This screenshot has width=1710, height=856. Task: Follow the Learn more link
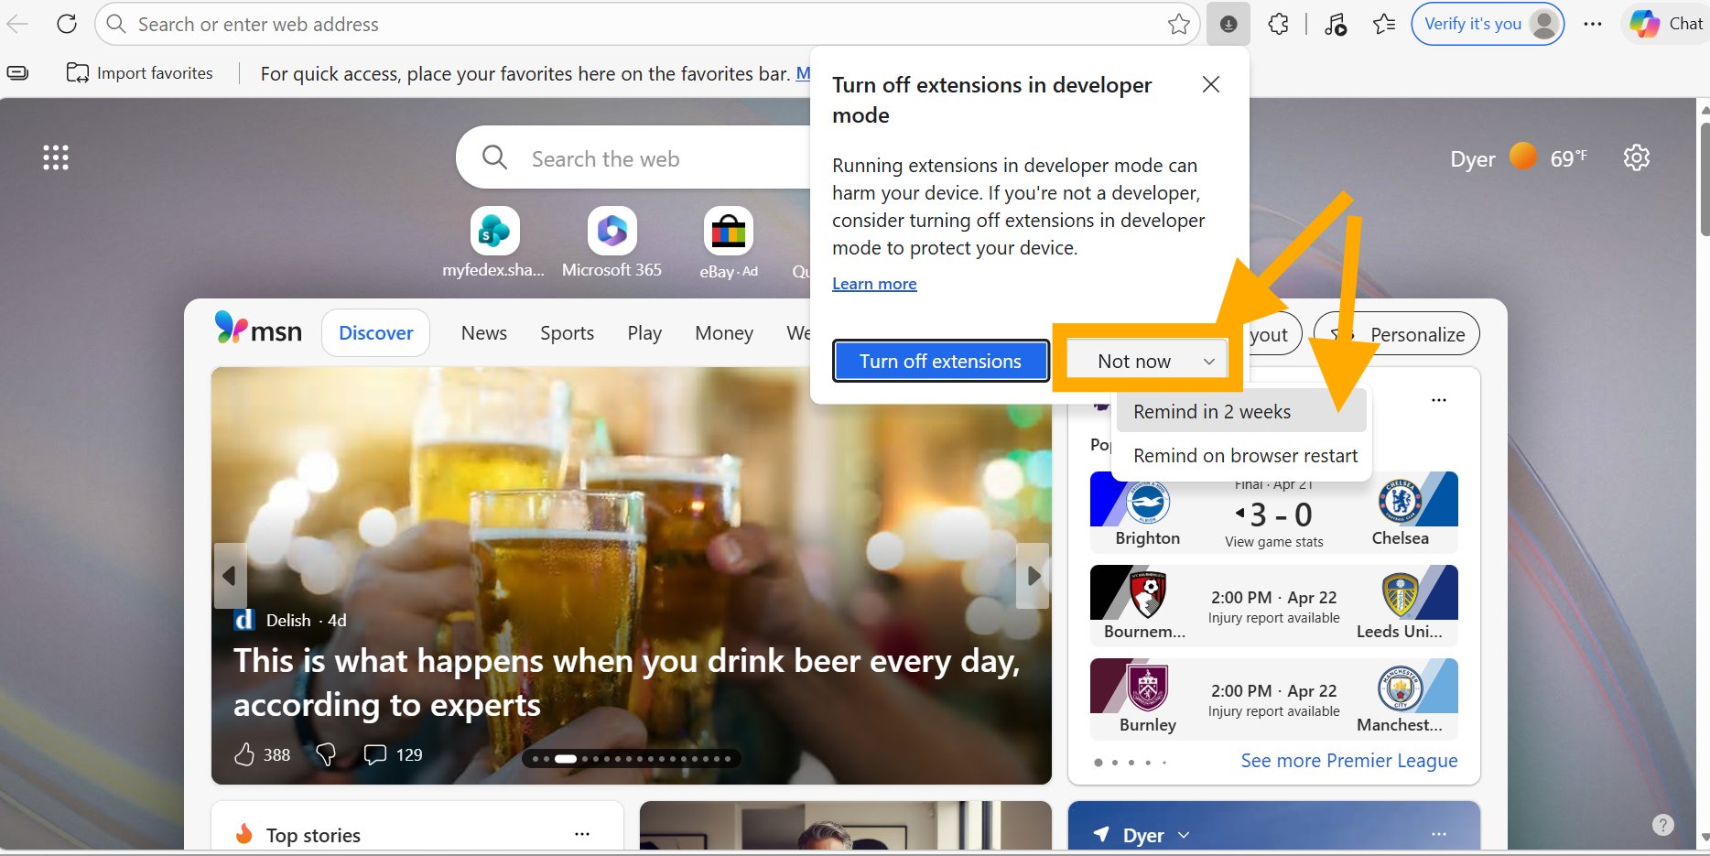874,284
